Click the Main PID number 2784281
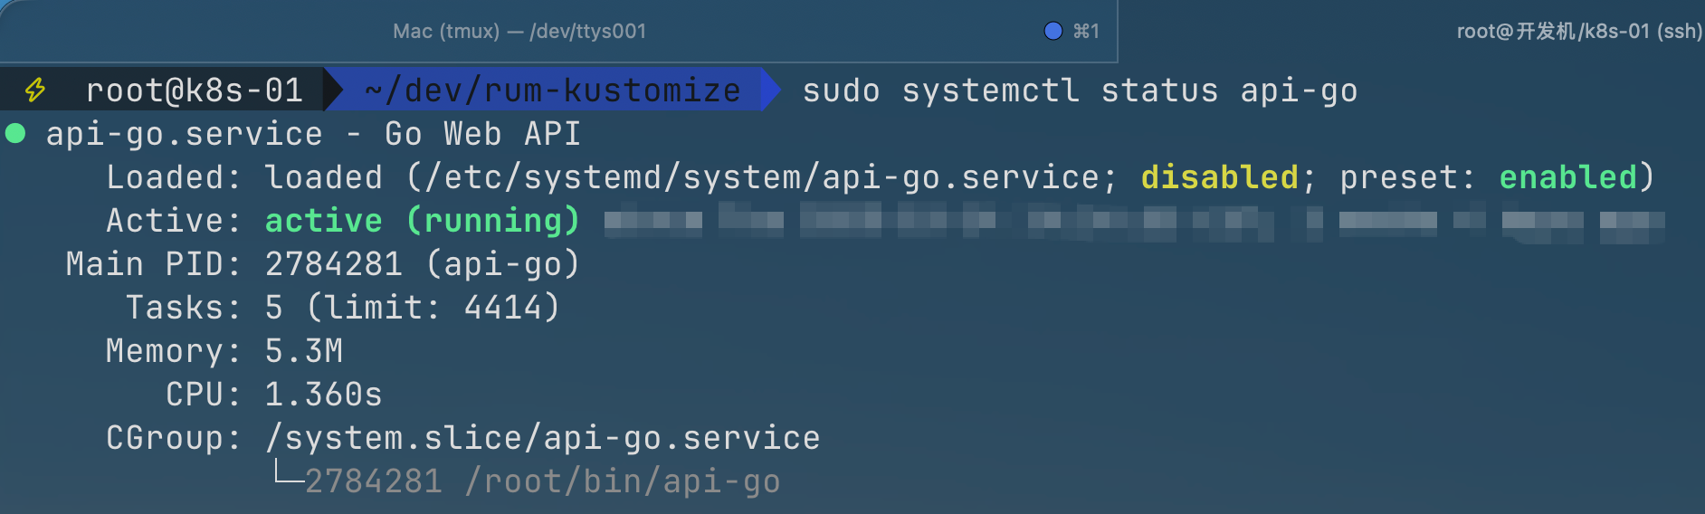Viewport: 1705px width, 514px height. pyautogui.click(x=333, y=264)
